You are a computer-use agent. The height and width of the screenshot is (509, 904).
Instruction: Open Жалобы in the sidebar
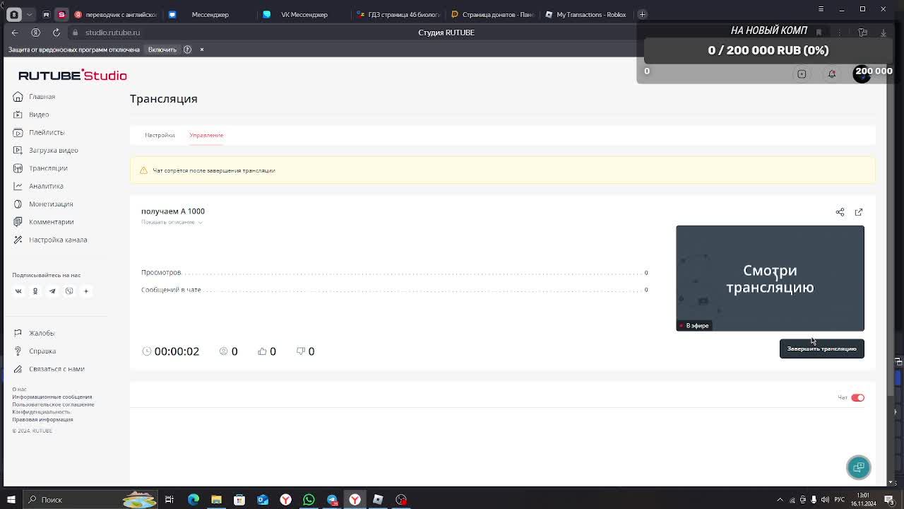[x=34, y=333]
